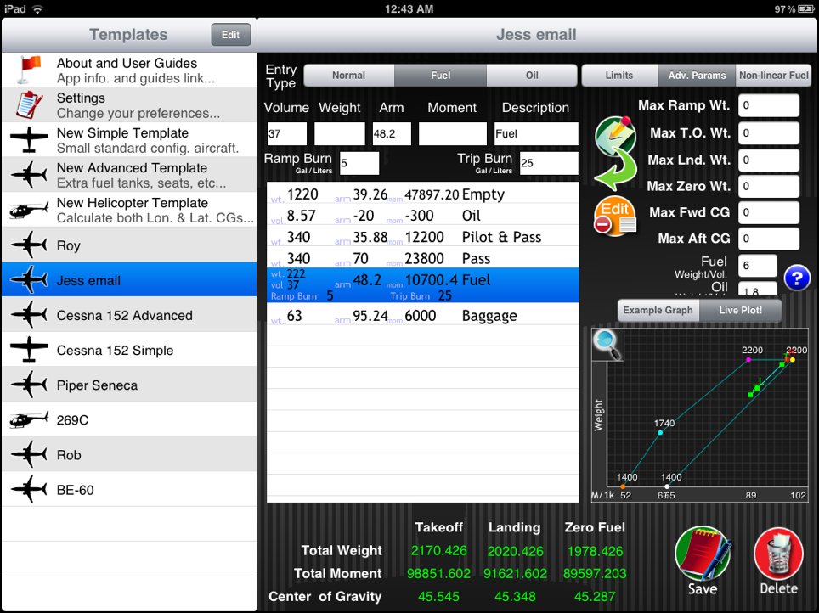Screen dimensions: 819x613
Task: Open the Limits tab
Action: point(619,76)
